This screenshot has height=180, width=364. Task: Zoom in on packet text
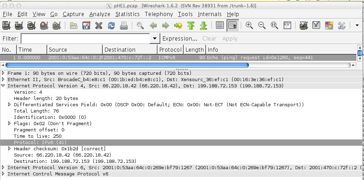pyautogui.click(x=249, y=26)
